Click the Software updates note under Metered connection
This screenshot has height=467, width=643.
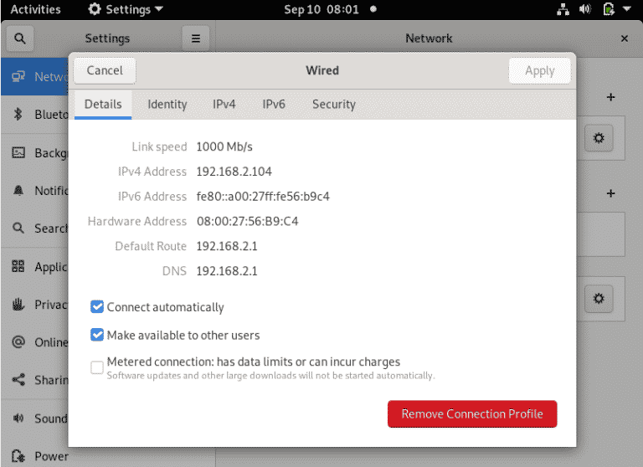(270, 376)
